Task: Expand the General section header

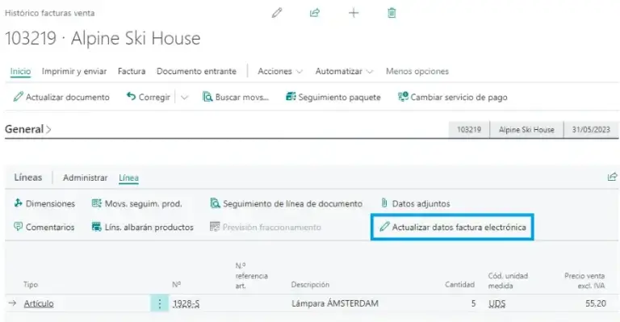Action: pyautogui.click(x=28, y=129)
